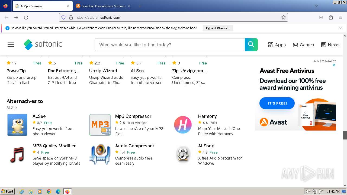The image size is (347, 195).
Task: Click the ALSee penguin app icon
Action: (17, 125)
